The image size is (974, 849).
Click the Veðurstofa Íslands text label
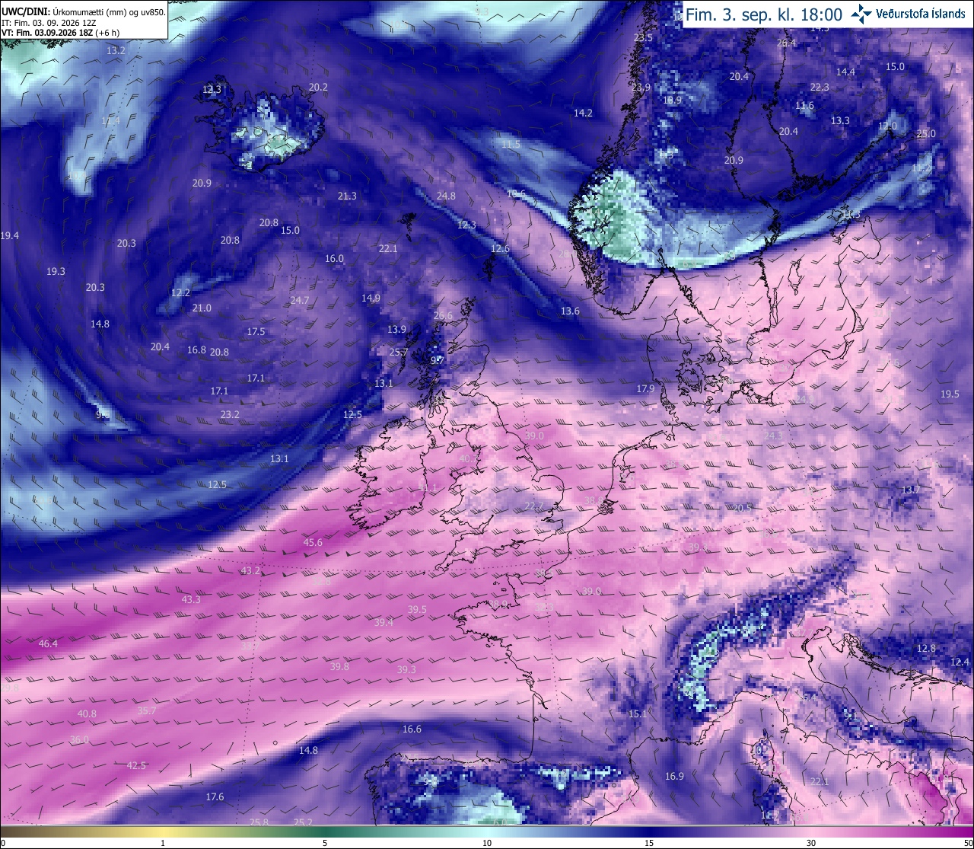[x=921, y=14]
